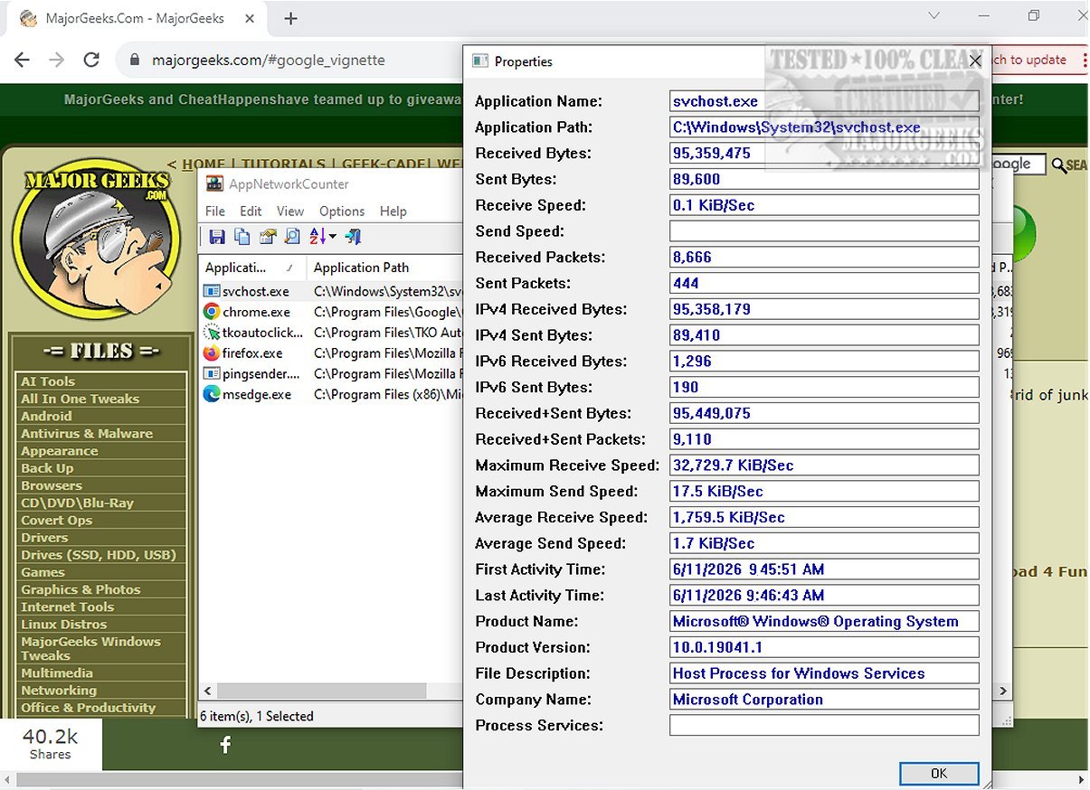Click the First Activity Time value
This screenshot has height=790, width=1090.
(824, 569)
